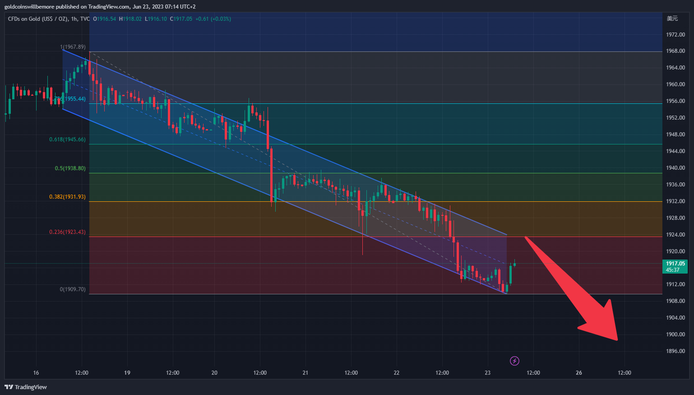Click the 1908.00 price axis label
This screenshot has width=694, height=395.
675,301
